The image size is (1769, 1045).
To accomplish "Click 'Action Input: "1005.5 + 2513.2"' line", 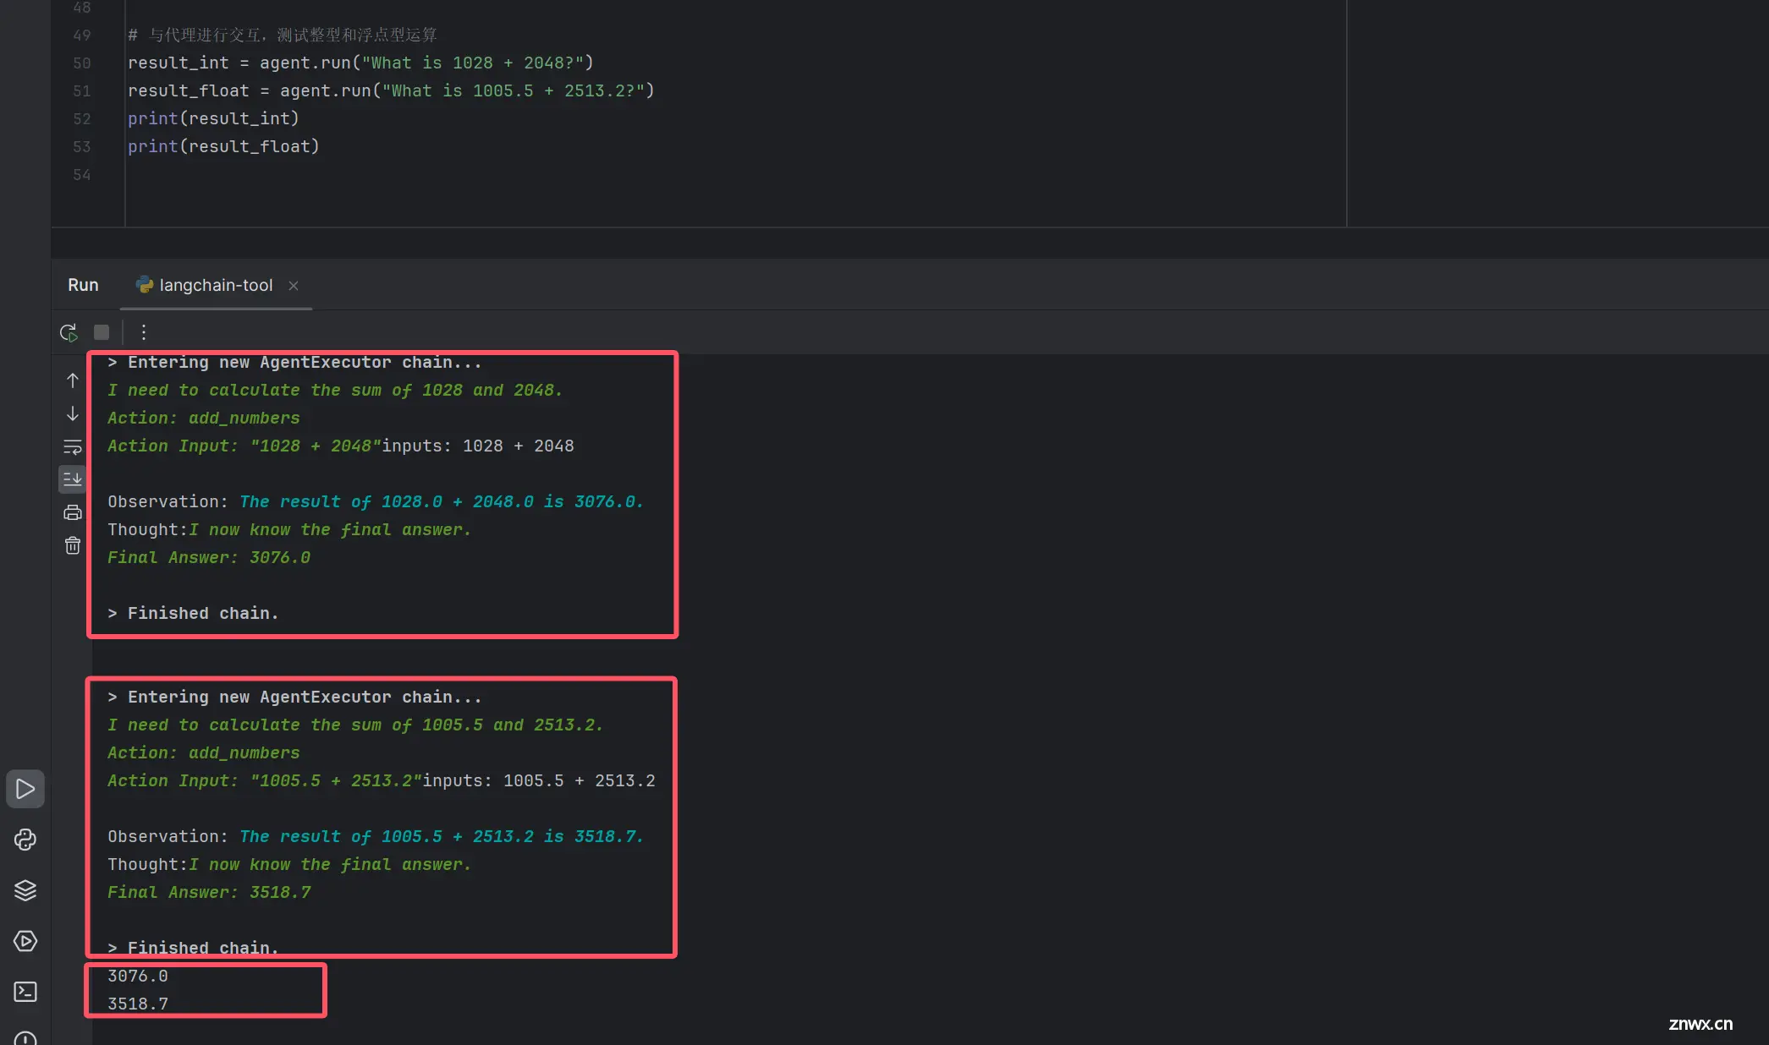I will [x=382, y=780].
